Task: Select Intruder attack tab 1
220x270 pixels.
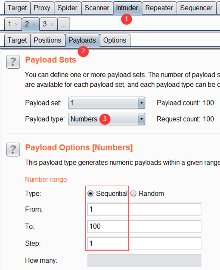Action: (x=10, y=24)
